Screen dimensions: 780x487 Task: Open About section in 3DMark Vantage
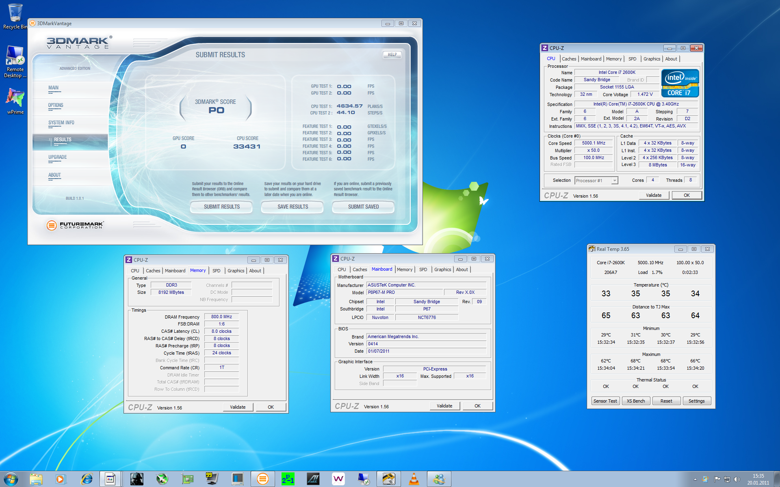tap(54, 175)
